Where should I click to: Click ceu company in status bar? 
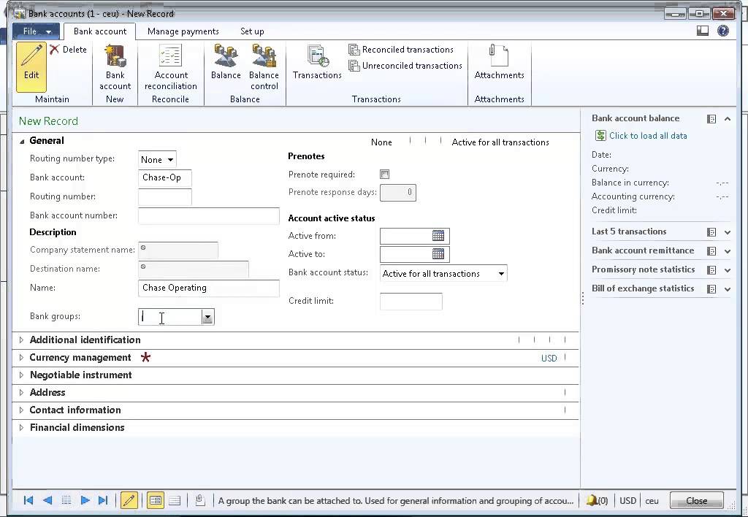click(x=652, y=501)
